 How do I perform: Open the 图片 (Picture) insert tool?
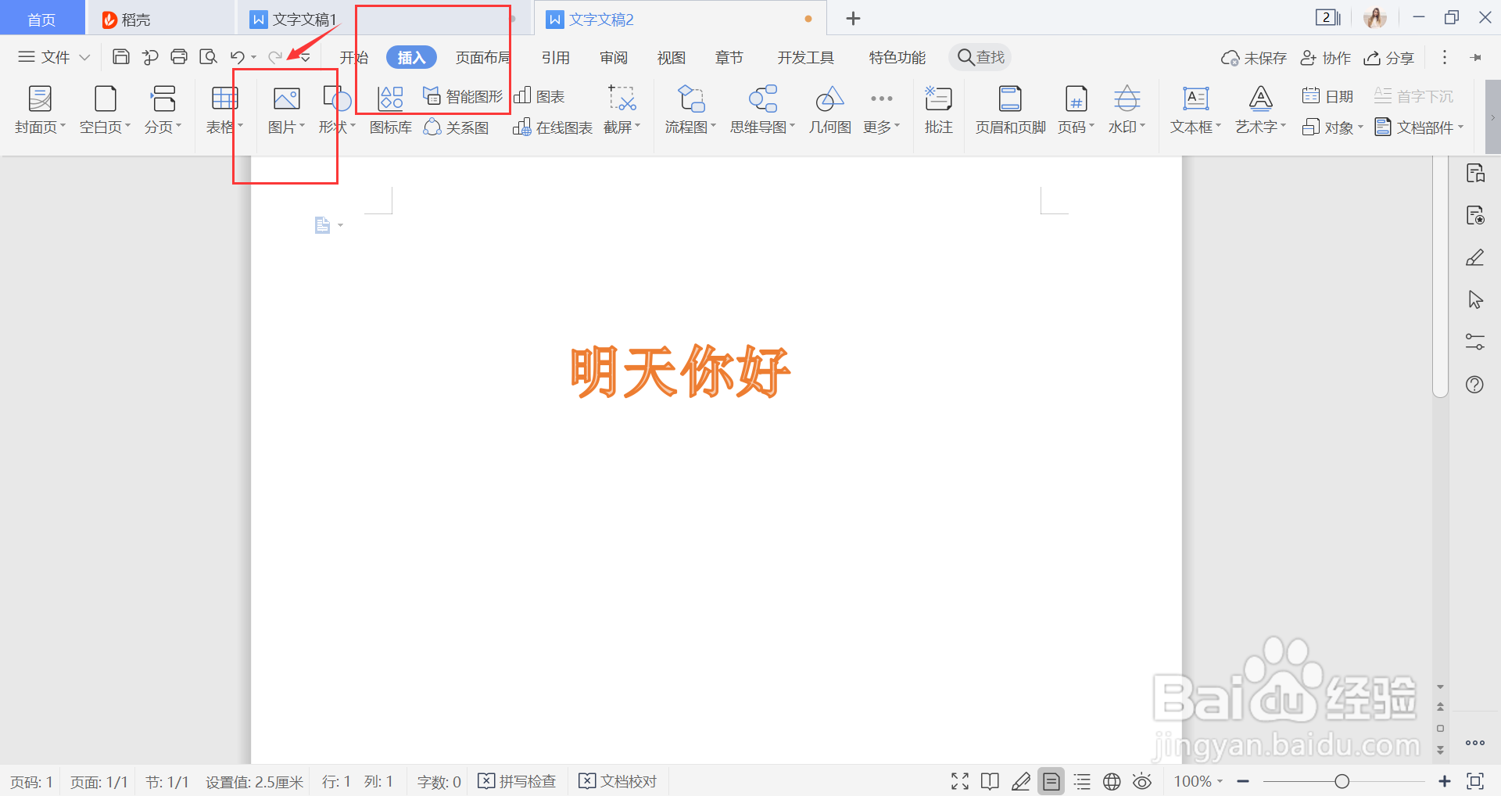coord(285,109)
